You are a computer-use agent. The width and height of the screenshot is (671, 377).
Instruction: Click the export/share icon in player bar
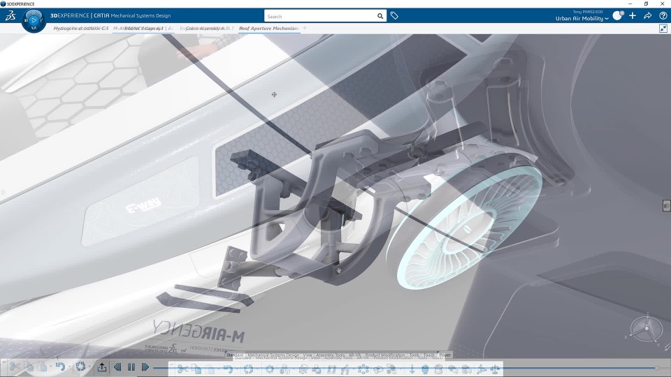click(102, 367)
